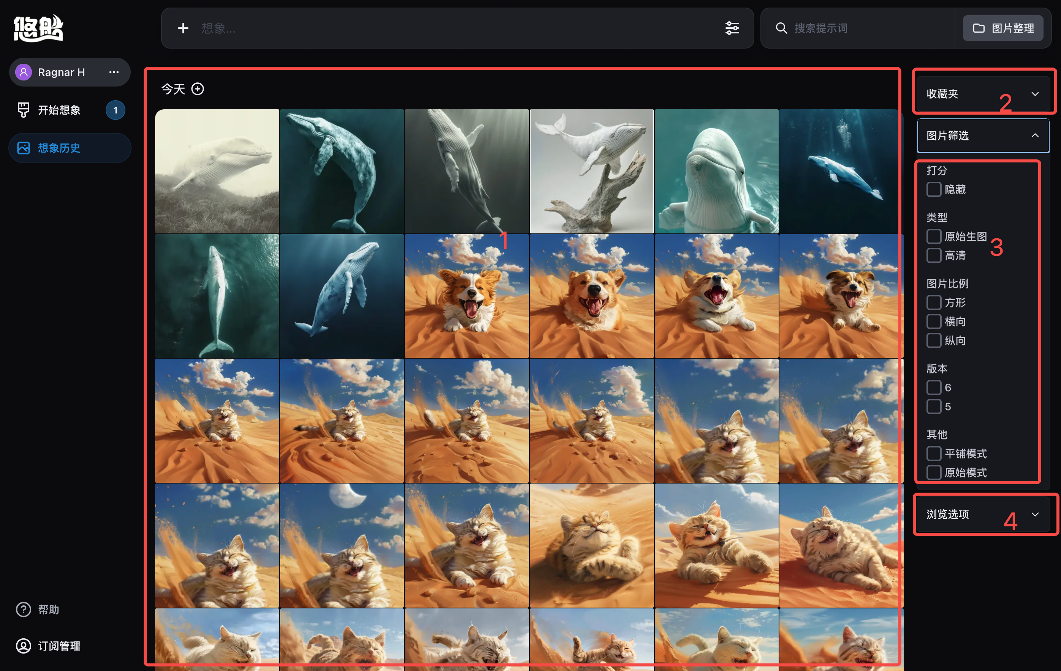Screen dimensions: 1061x671
Task: Click the 打分 section label
Action: pos(937,170)
